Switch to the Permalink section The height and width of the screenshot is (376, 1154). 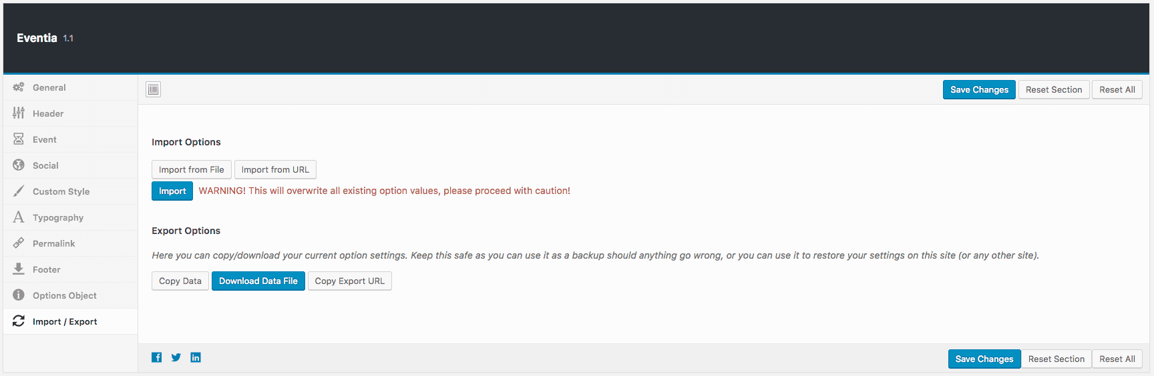53,243
